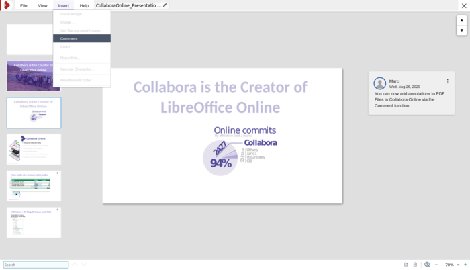This screenshot has height=270, width=470.
Task: Click the slide title Collabora is the Creator
Action: tap(220, 97)
